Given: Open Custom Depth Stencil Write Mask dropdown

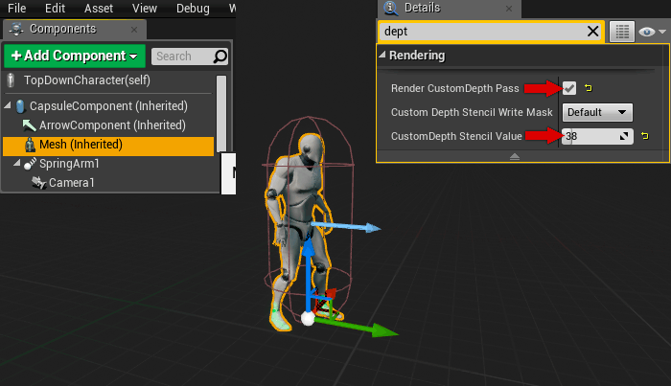Looking at the screenshot, I should coord(597,112).
